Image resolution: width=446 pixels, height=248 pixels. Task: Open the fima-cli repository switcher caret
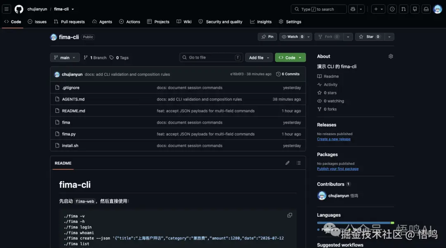(x=73, y=9)
